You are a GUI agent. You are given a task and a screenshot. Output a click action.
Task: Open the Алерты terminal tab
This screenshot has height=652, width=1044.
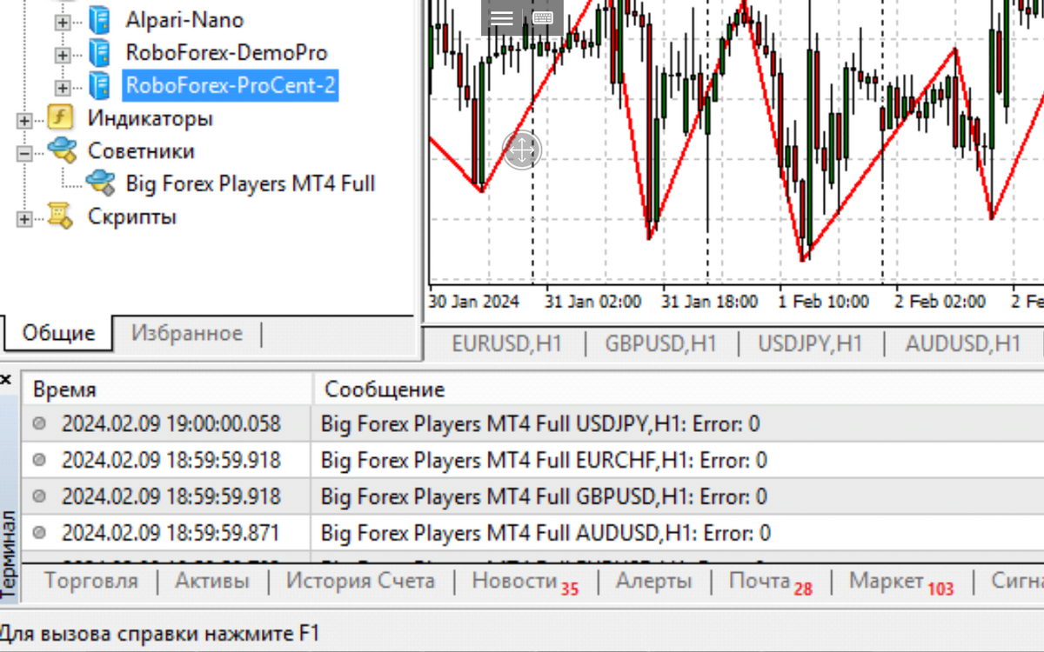654,581
